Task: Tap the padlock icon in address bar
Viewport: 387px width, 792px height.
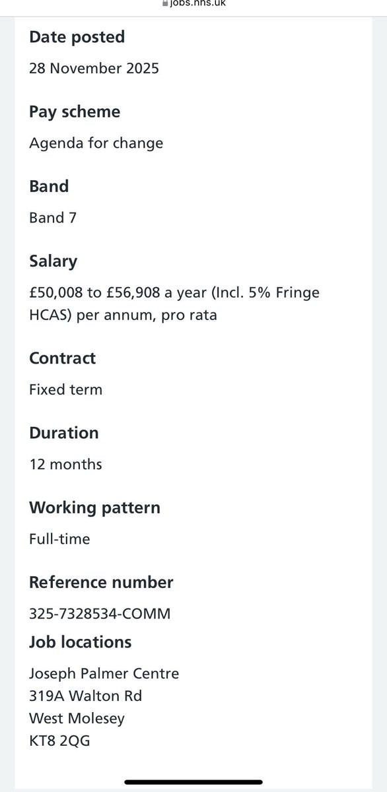Action: pyautogui.click(x=165, y=3)
